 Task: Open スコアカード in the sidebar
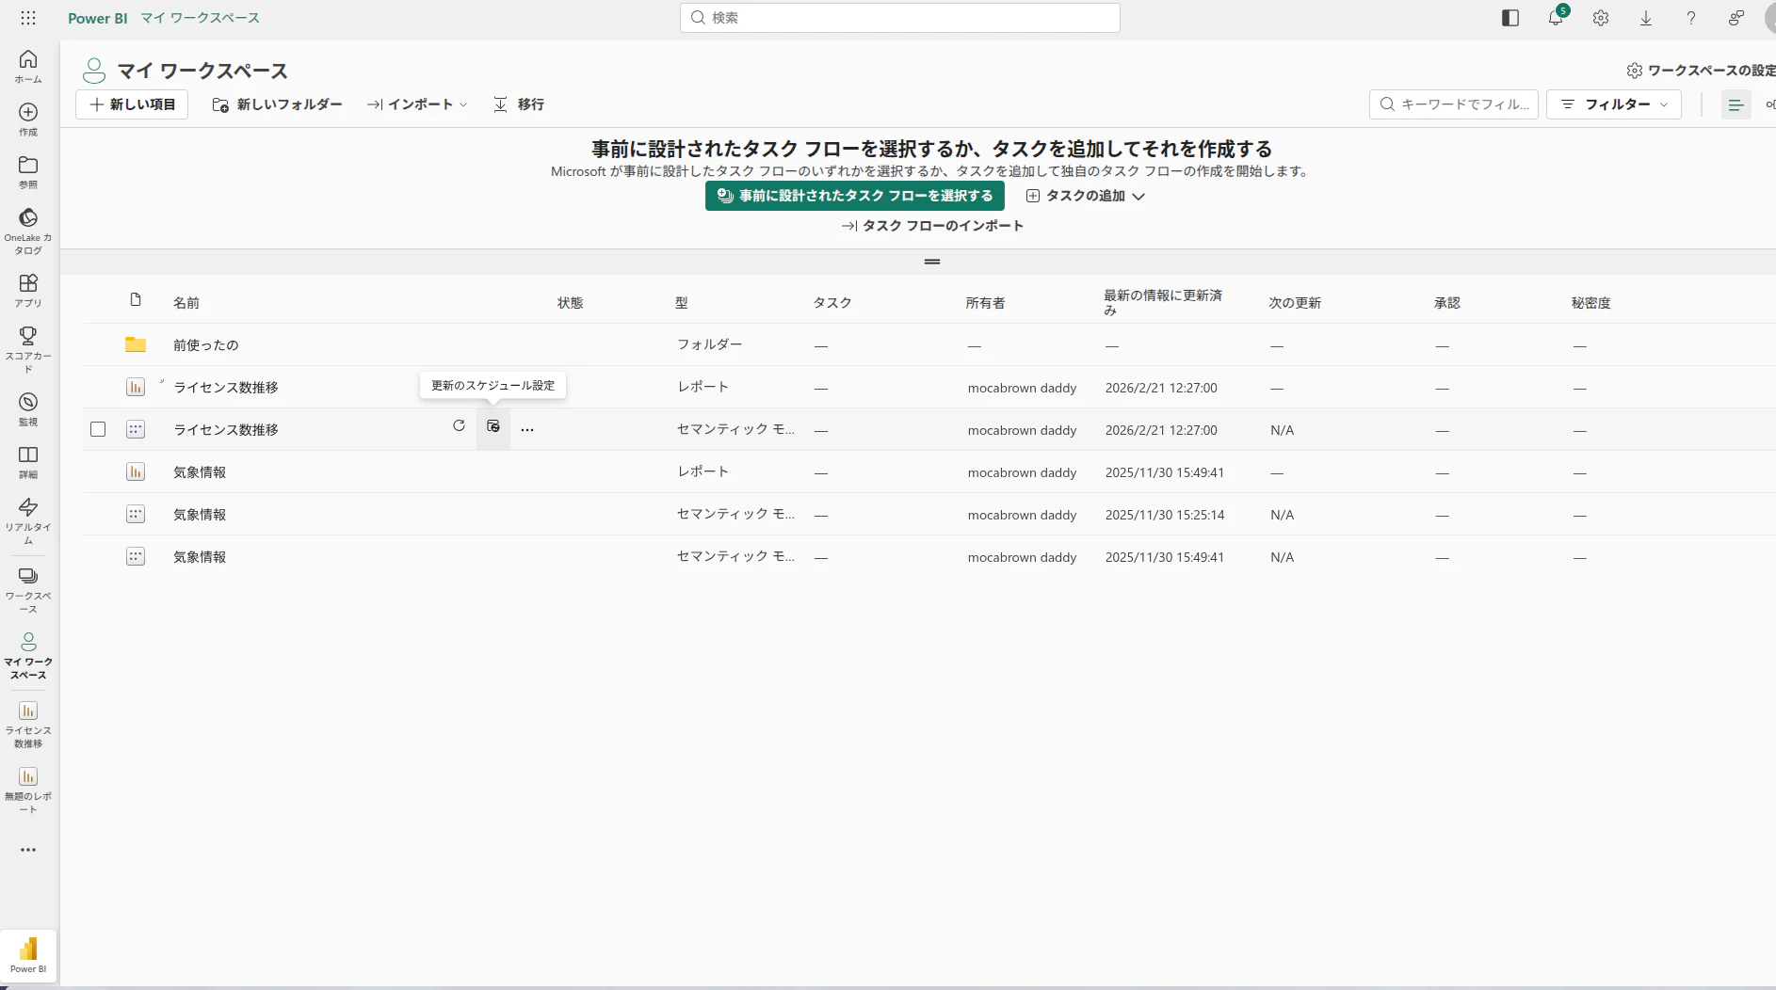[28, 349]
